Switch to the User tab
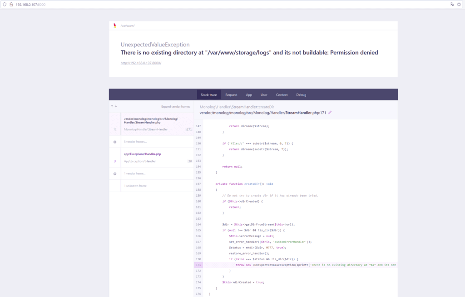This screenshot has width=465, height=297. point(264,95)
